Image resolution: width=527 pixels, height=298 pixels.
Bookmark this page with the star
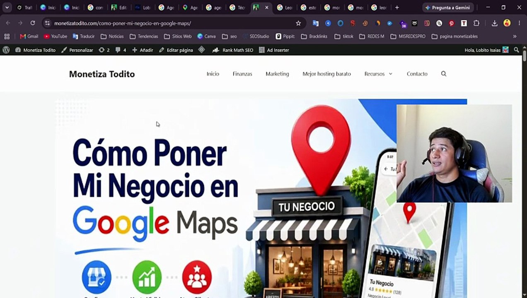coord(298,23)
